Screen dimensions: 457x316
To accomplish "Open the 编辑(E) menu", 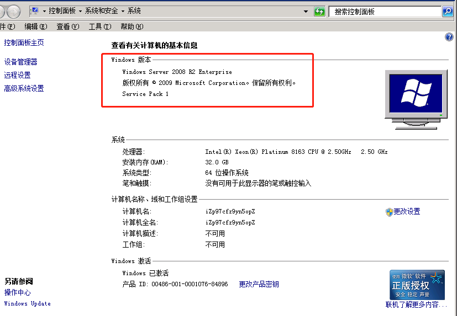I will [35, 27].
